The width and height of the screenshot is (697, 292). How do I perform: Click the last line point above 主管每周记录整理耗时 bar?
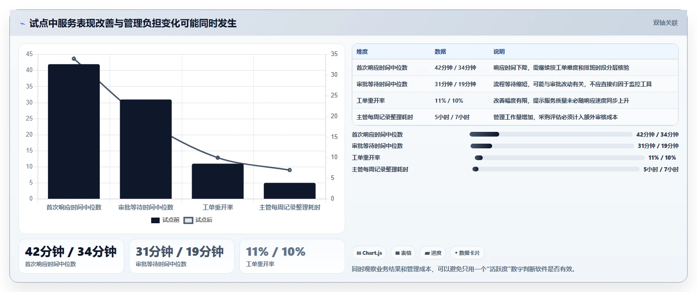(290, 170)
